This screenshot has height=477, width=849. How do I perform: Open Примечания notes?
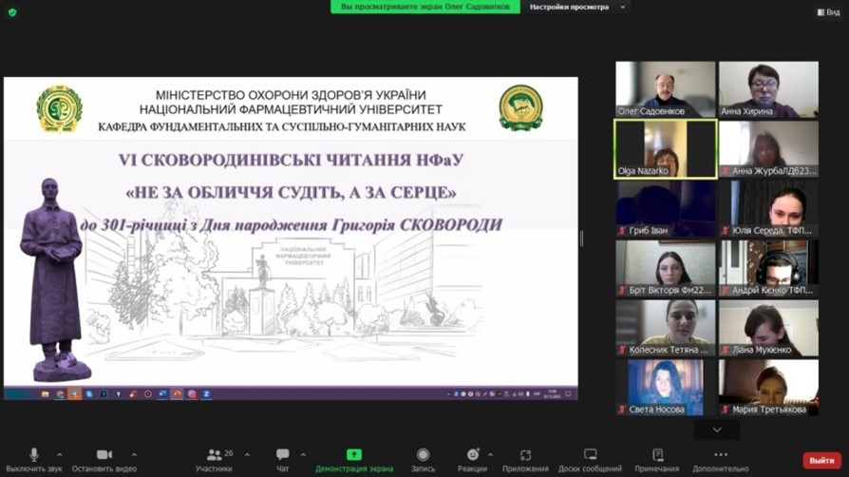(657, 460)
